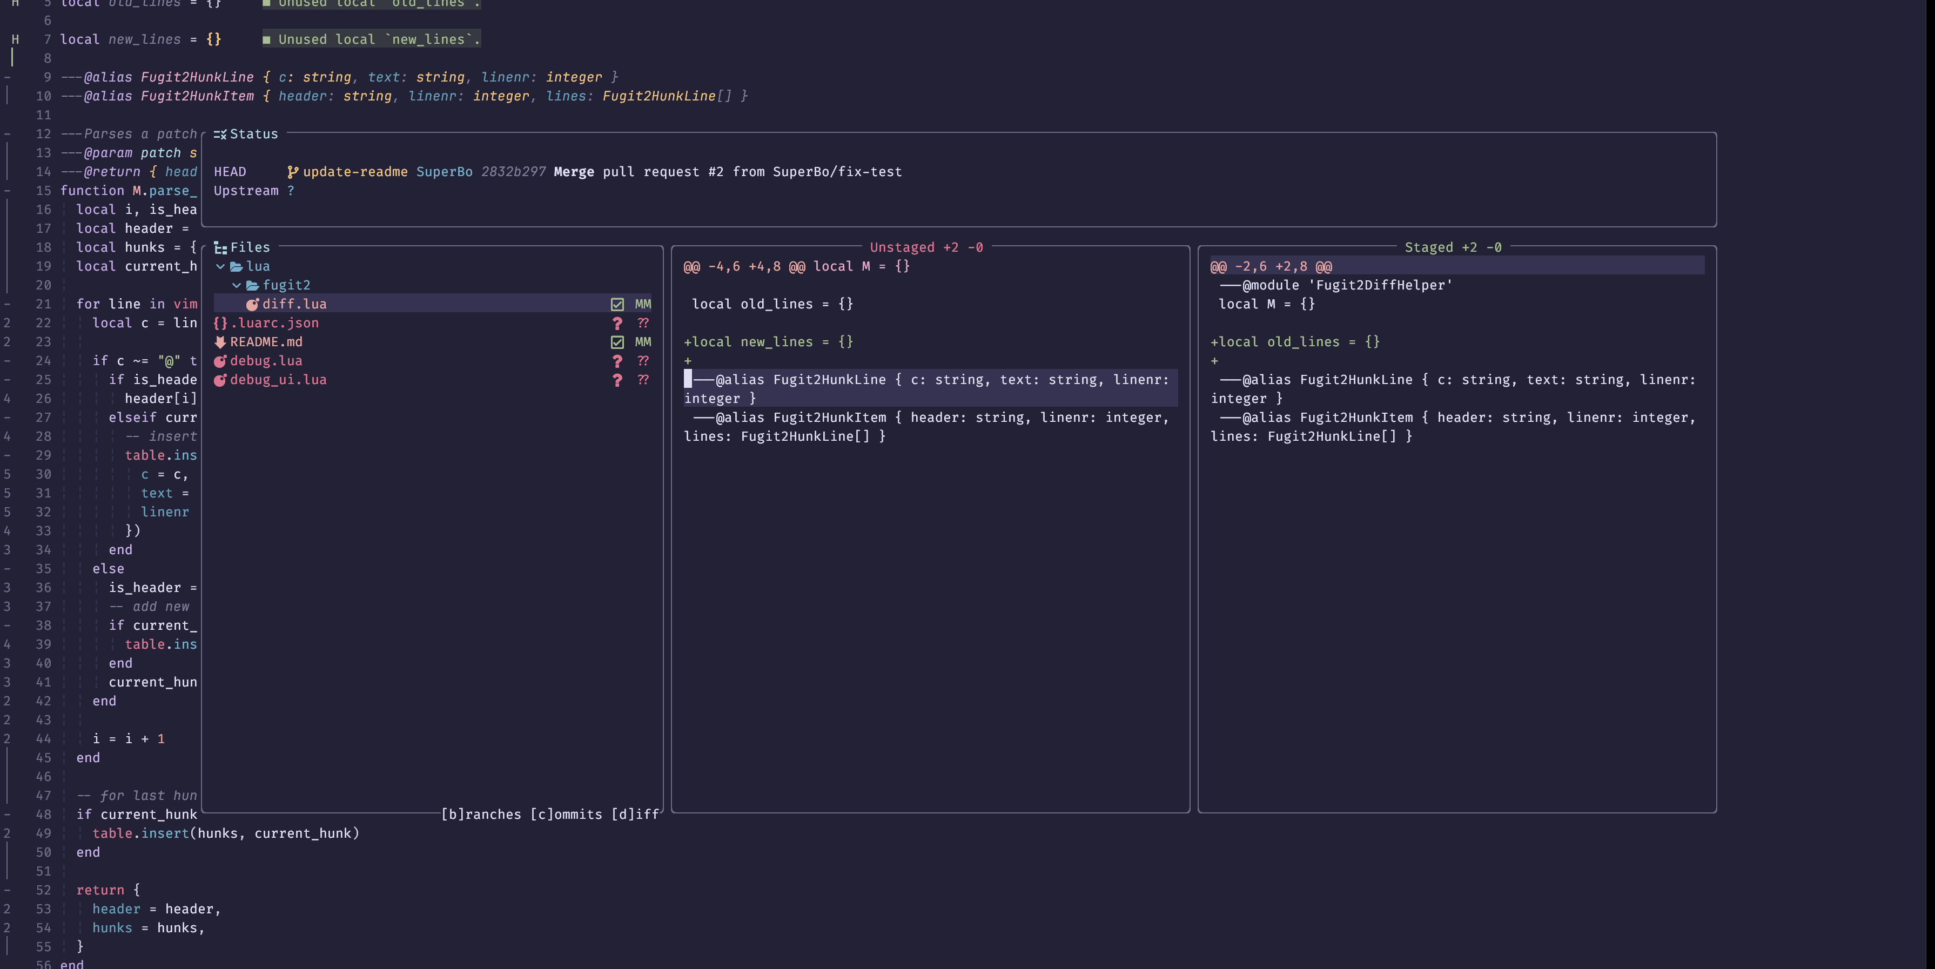Open the [c]ommits menu option
Viewport: 1935px width, 969px height.
pos(566,815)
